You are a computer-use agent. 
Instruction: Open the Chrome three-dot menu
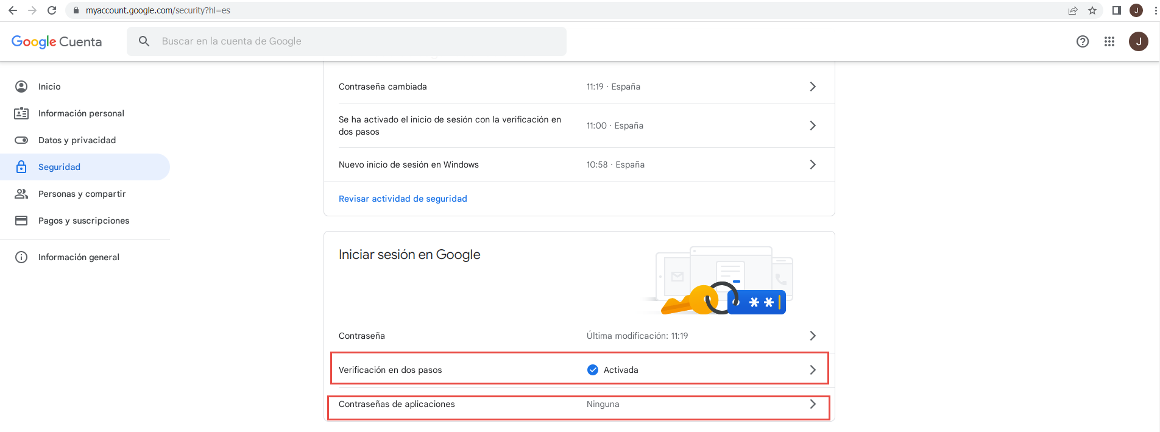pyautogui.click(x=1155, y=10)
